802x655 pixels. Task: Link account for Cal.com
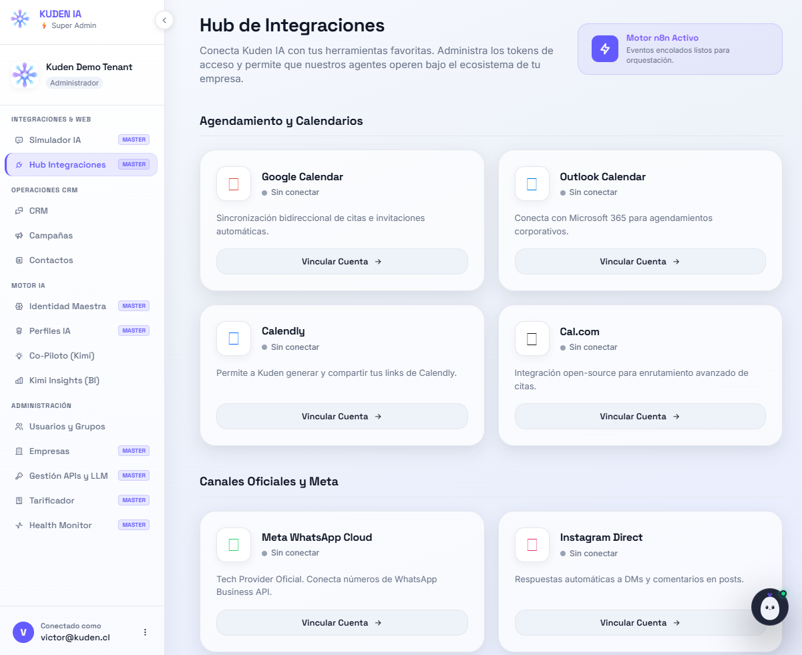pos(640,417)
